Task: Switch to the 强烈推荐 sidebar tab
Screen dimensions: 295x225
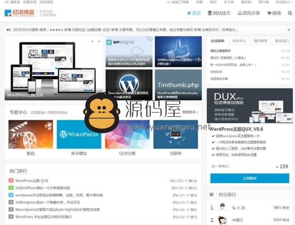Action: (x=260, y=41)
